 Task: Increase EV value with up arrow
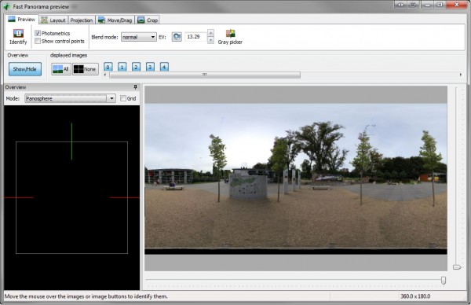coord(211,33)
